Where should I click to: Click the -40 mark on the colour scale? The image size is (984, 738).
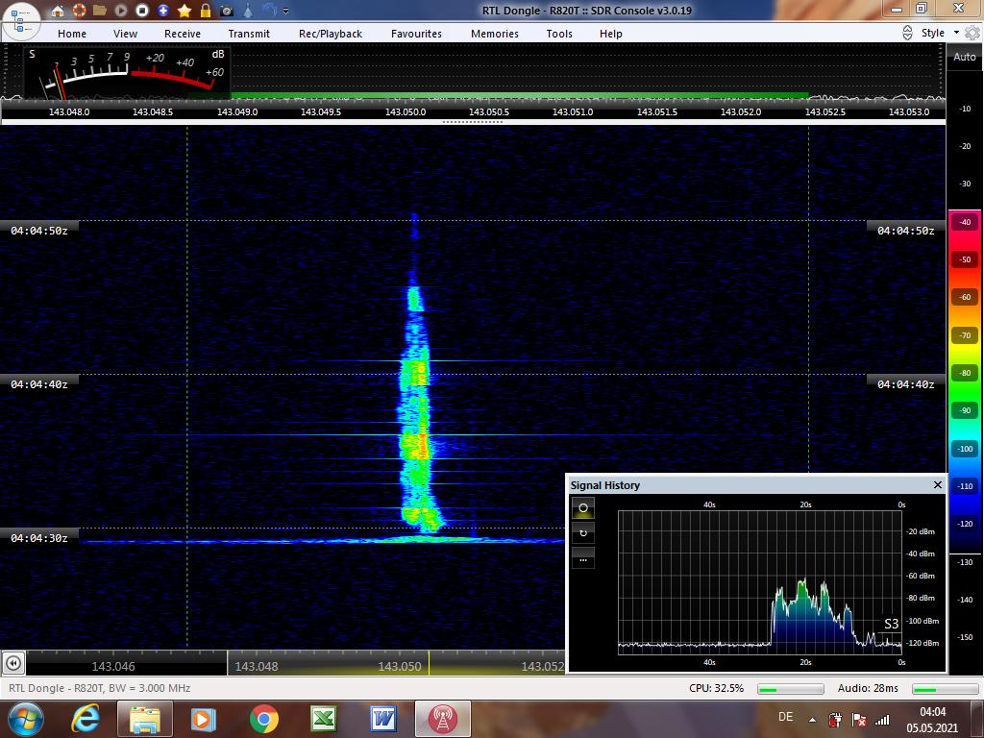click(965, 222)
